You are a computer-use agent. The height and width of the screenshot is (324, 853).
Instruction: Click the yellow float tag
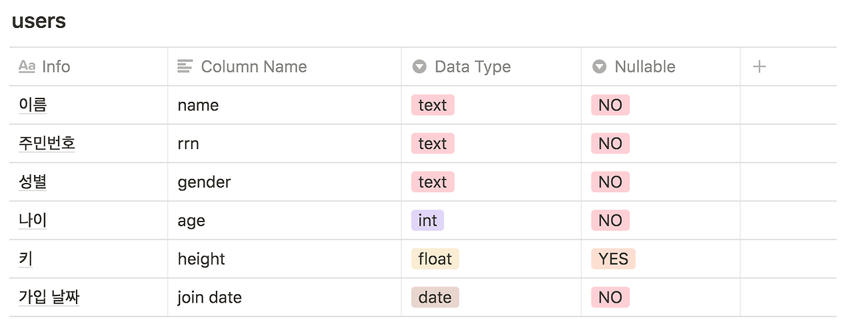[435, 259]
